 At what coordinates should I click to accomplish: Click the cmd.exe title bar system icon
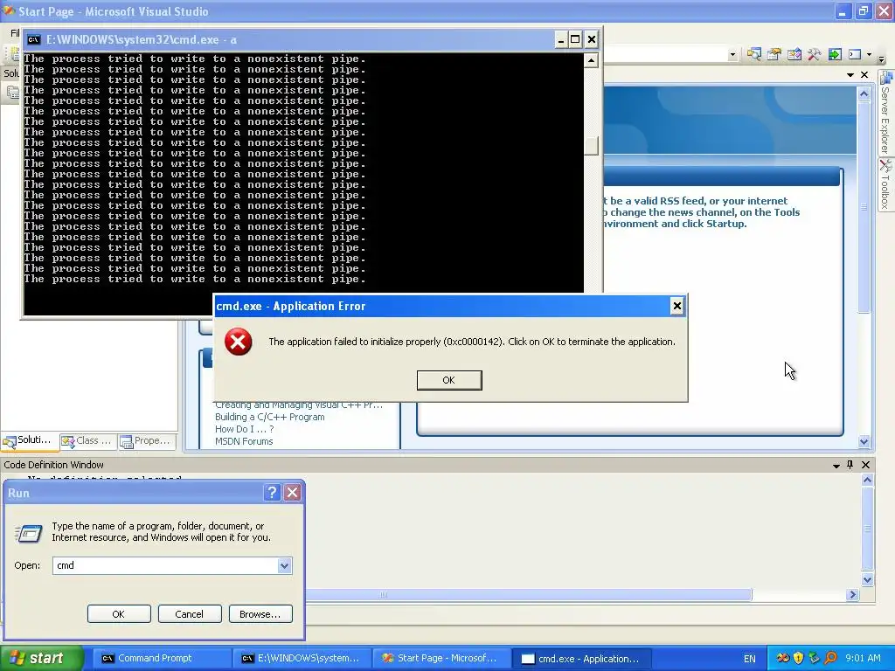(x=34, y=39)
